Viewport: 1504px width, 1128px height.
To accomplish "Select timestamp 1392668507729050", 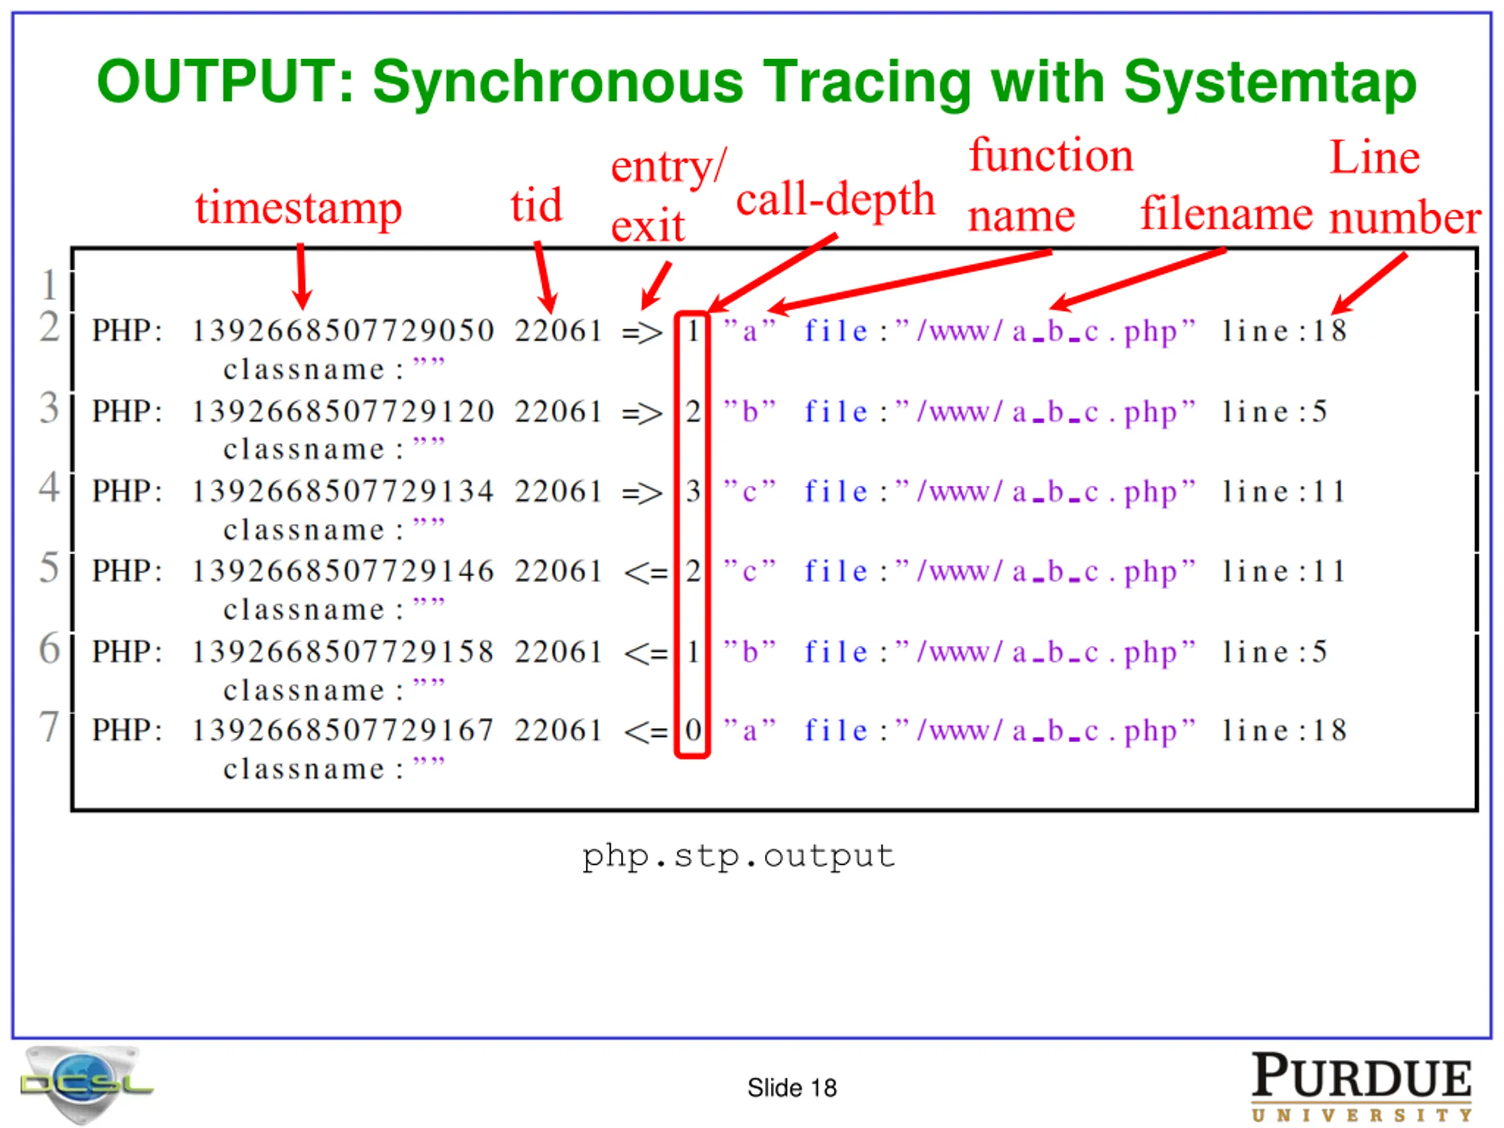I will pos(343,331).
